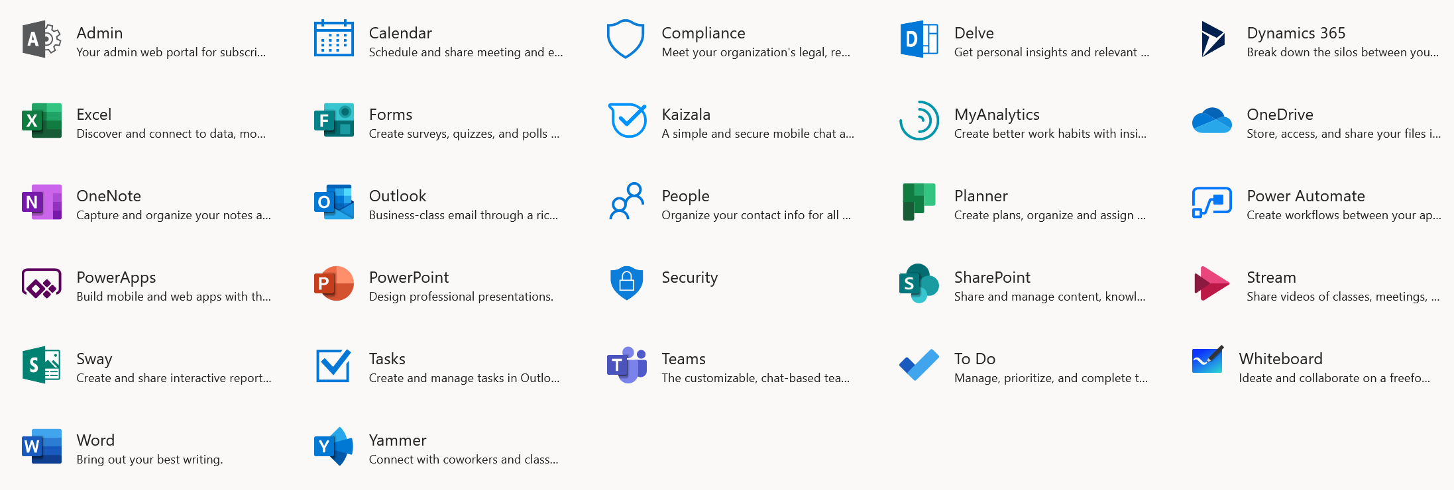Open the Tasks checkbox icon
Viewport: 1454px width, 490px height.
[x=334, y=365]
